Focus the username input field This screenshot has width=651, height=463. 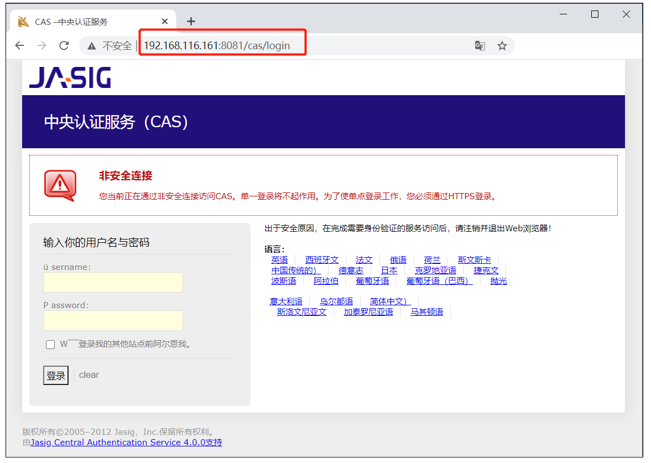tap(113, 282)
